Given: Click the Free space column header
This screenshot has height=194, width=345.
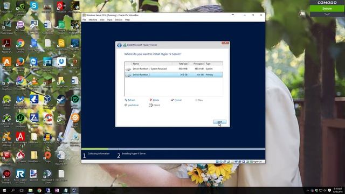Looking at the screenshot, I should (196, 64).
